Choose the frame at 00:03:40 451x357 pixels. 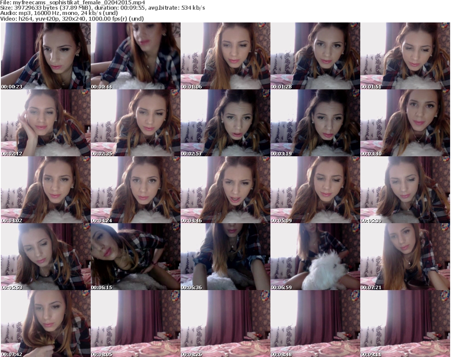(x=405, y=123)
